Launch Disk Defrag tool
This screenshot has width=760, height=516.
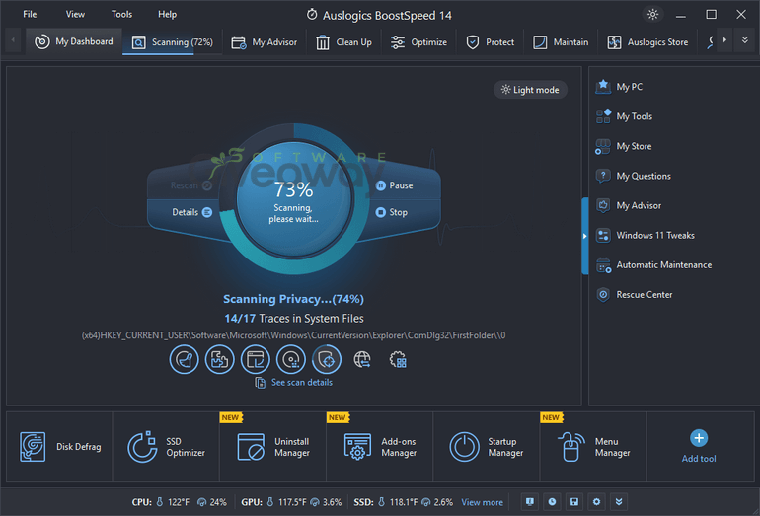pyautogui.click(x=59, y=447)
